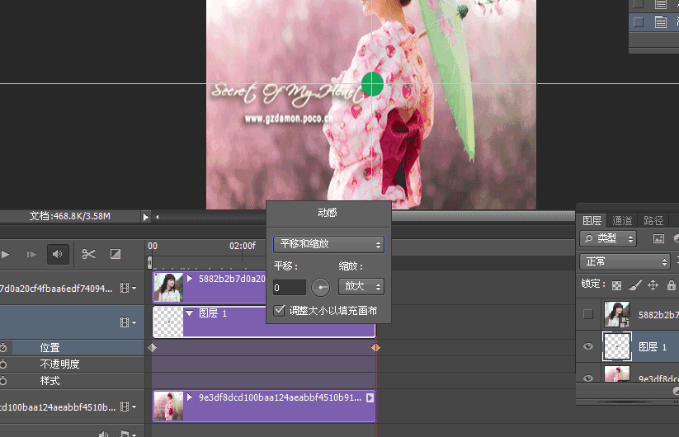The width and height of the screenshot is (679, 437).
Task: Play the timeline
Action: (x=5, y=255)
